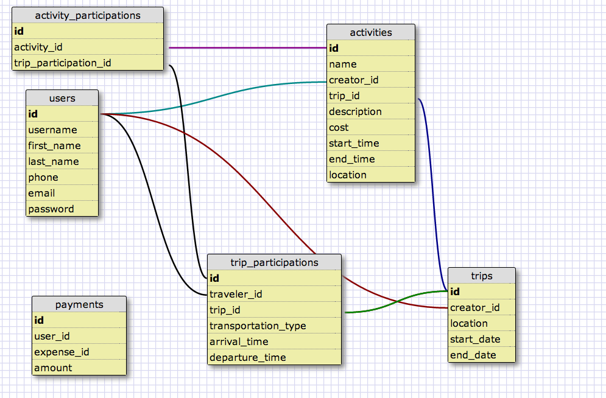Image resolution: width=606 pixels, height=398 pixels.
Task: Select the description field
Action: (371, 111)
